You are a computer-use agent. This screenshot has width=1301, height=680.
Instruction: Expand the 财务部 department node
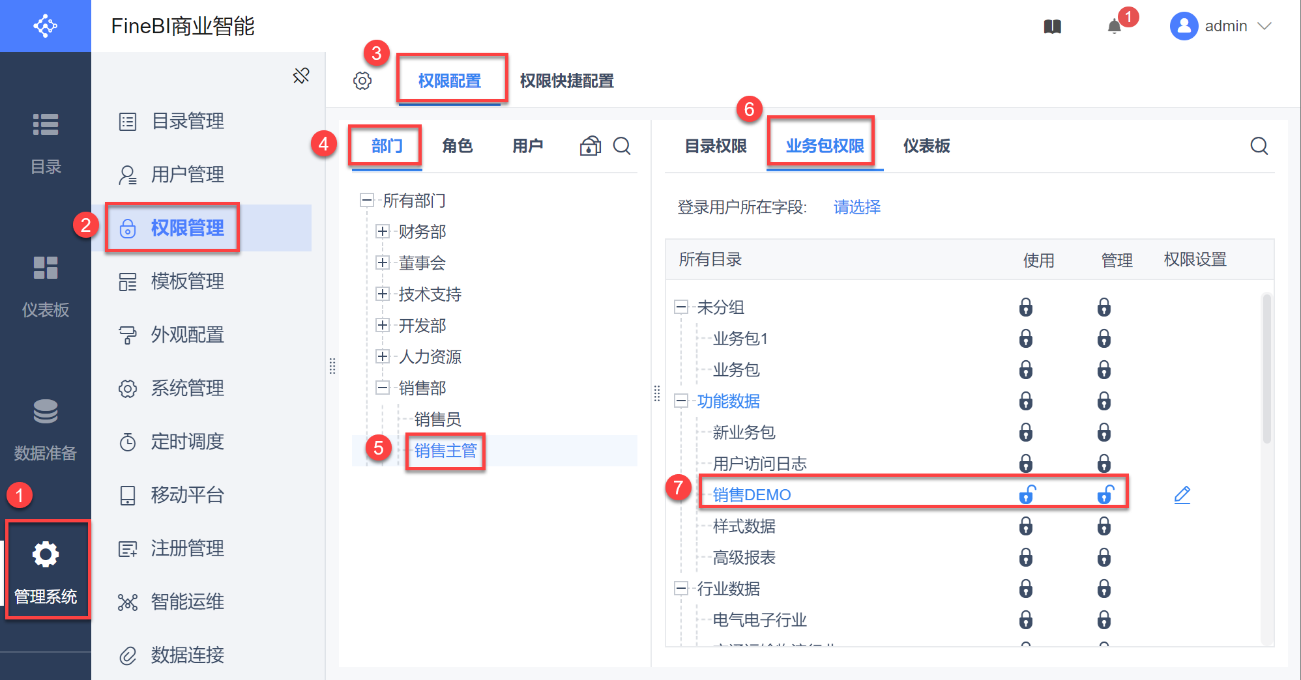point(383,231)
